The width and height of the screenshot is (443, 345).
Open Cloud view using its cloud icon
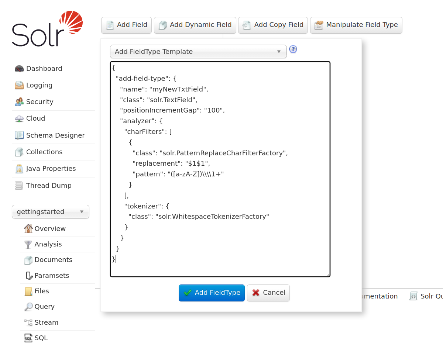pos(19,118)
